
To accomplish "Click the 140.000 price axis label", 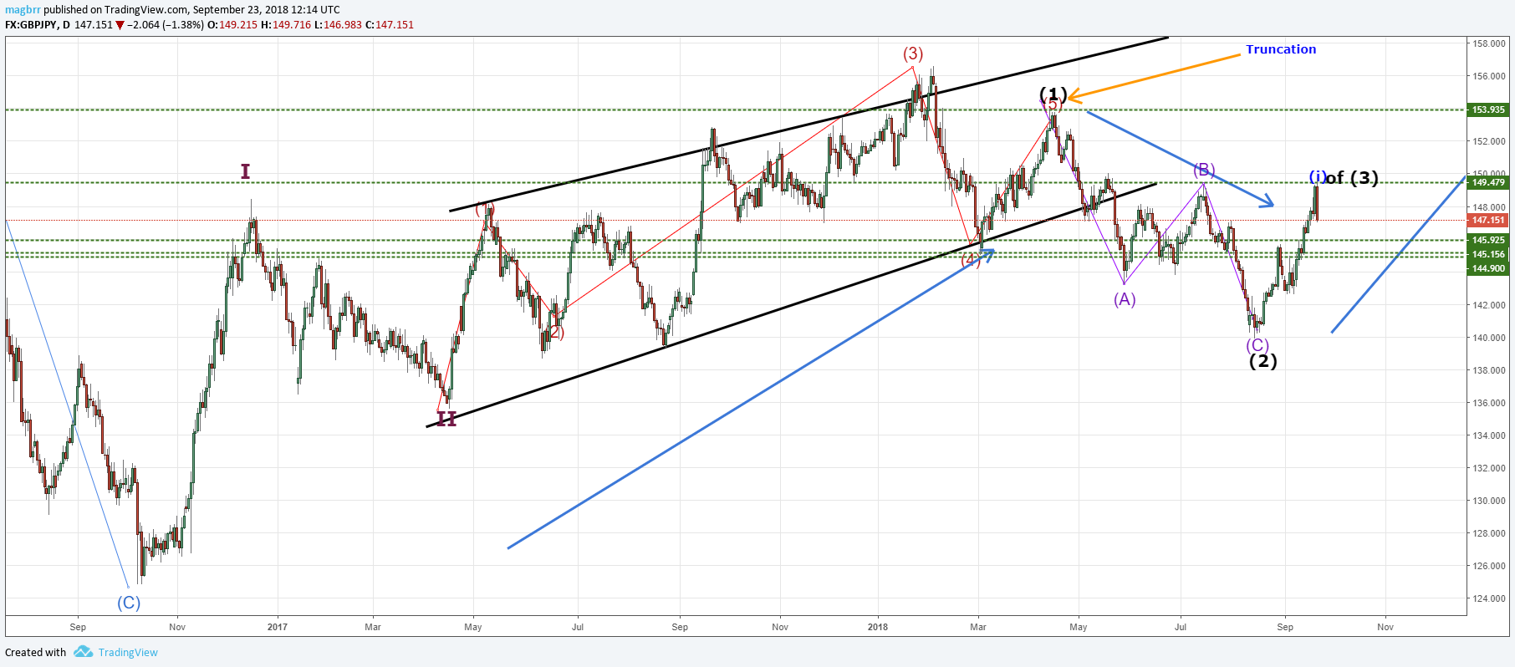I will pyautogui.click(x=1489, y=338).
